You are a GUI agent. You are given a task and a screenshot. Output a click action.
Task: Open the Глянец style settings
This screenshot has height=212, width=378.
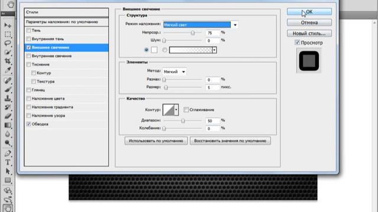point(38,90)
